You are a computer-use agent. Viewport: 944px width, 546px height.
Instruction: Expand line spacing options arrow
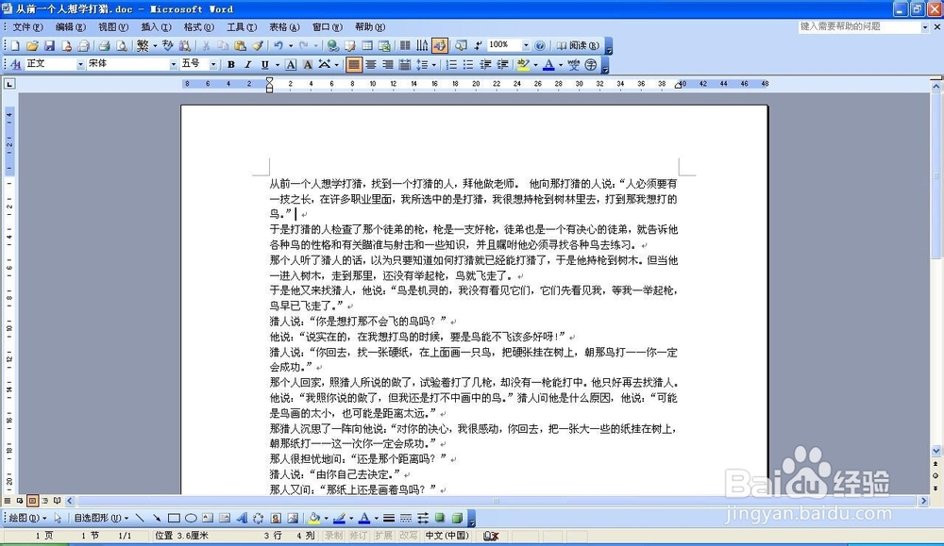point(433,64)
